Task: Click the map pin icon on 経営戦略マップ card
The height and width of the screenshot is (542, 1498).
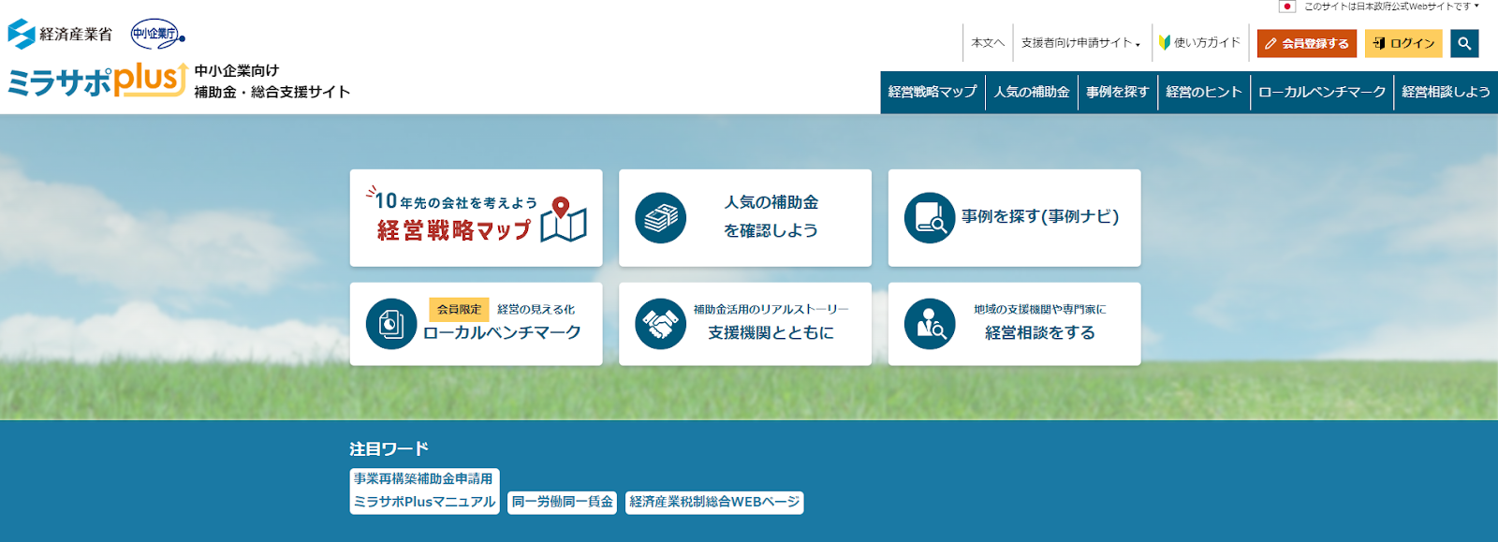Action: (x=561, y=208)
